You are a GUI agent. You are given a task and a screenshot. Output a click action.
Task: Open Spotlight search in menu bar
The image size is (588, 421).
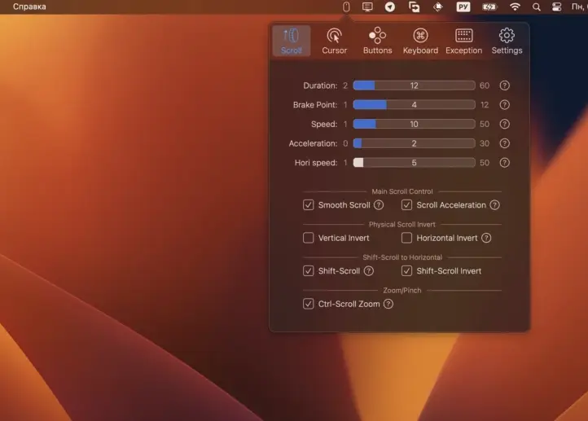click(x=536, y=7)
